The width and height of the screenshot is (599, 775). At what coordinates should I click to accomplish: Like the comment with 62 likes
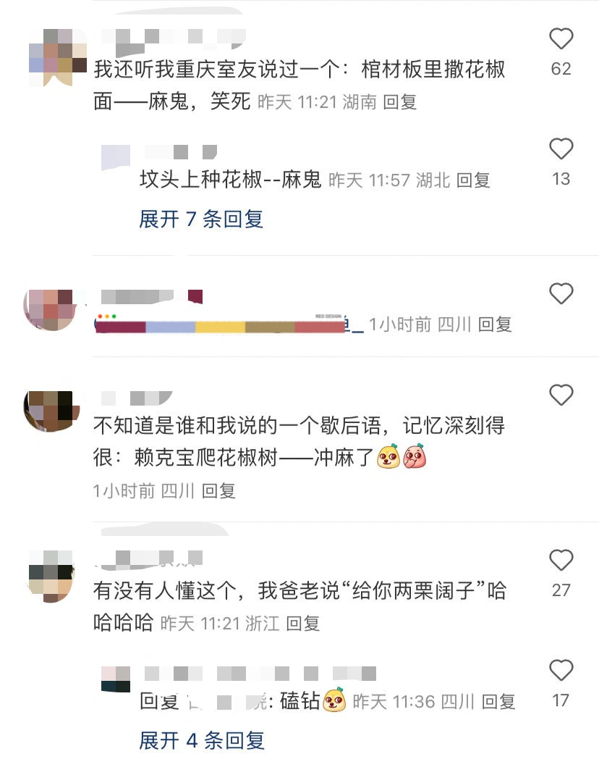[x=561, y=39]
